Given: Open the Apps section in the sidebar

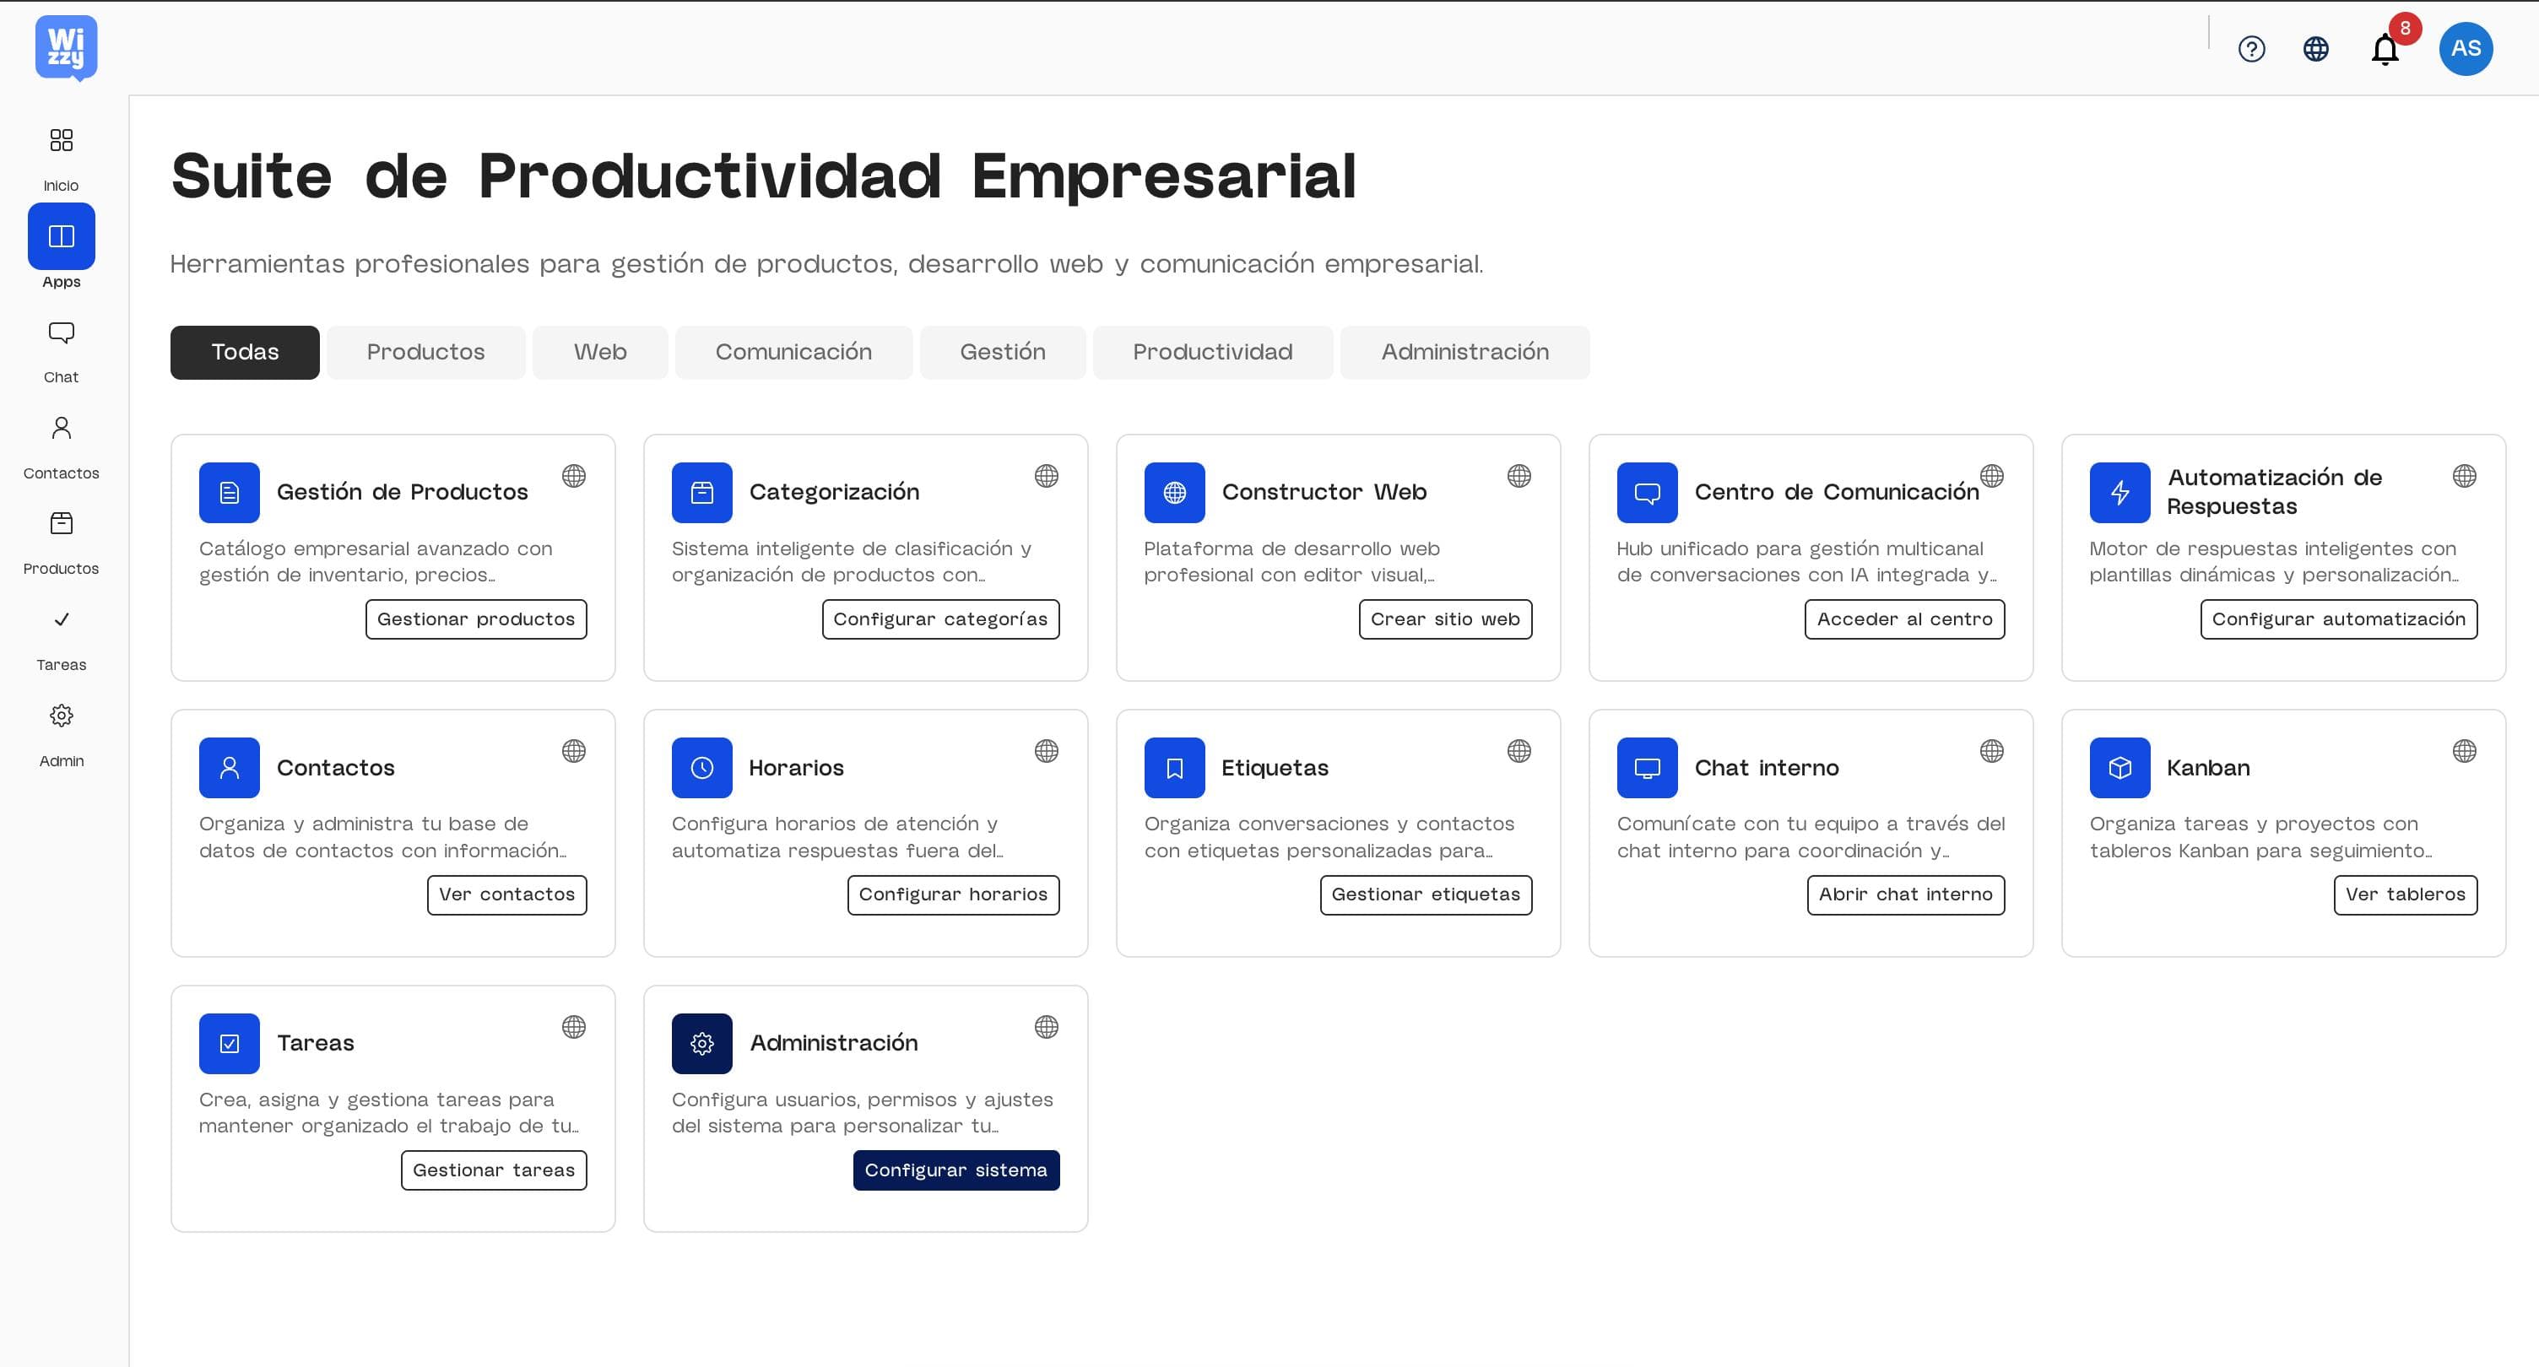Looking at the screenshot, I should coord(61,236).
